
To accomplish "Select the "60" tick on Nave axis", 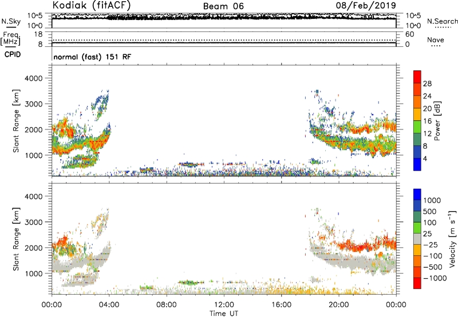I will tap(409, 34).
